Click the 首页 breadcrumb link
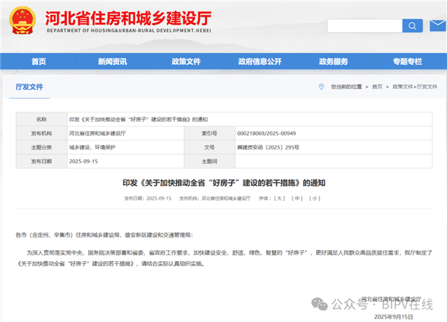The height and width of the screenshot is (322, 447). (x=377, y=87)
